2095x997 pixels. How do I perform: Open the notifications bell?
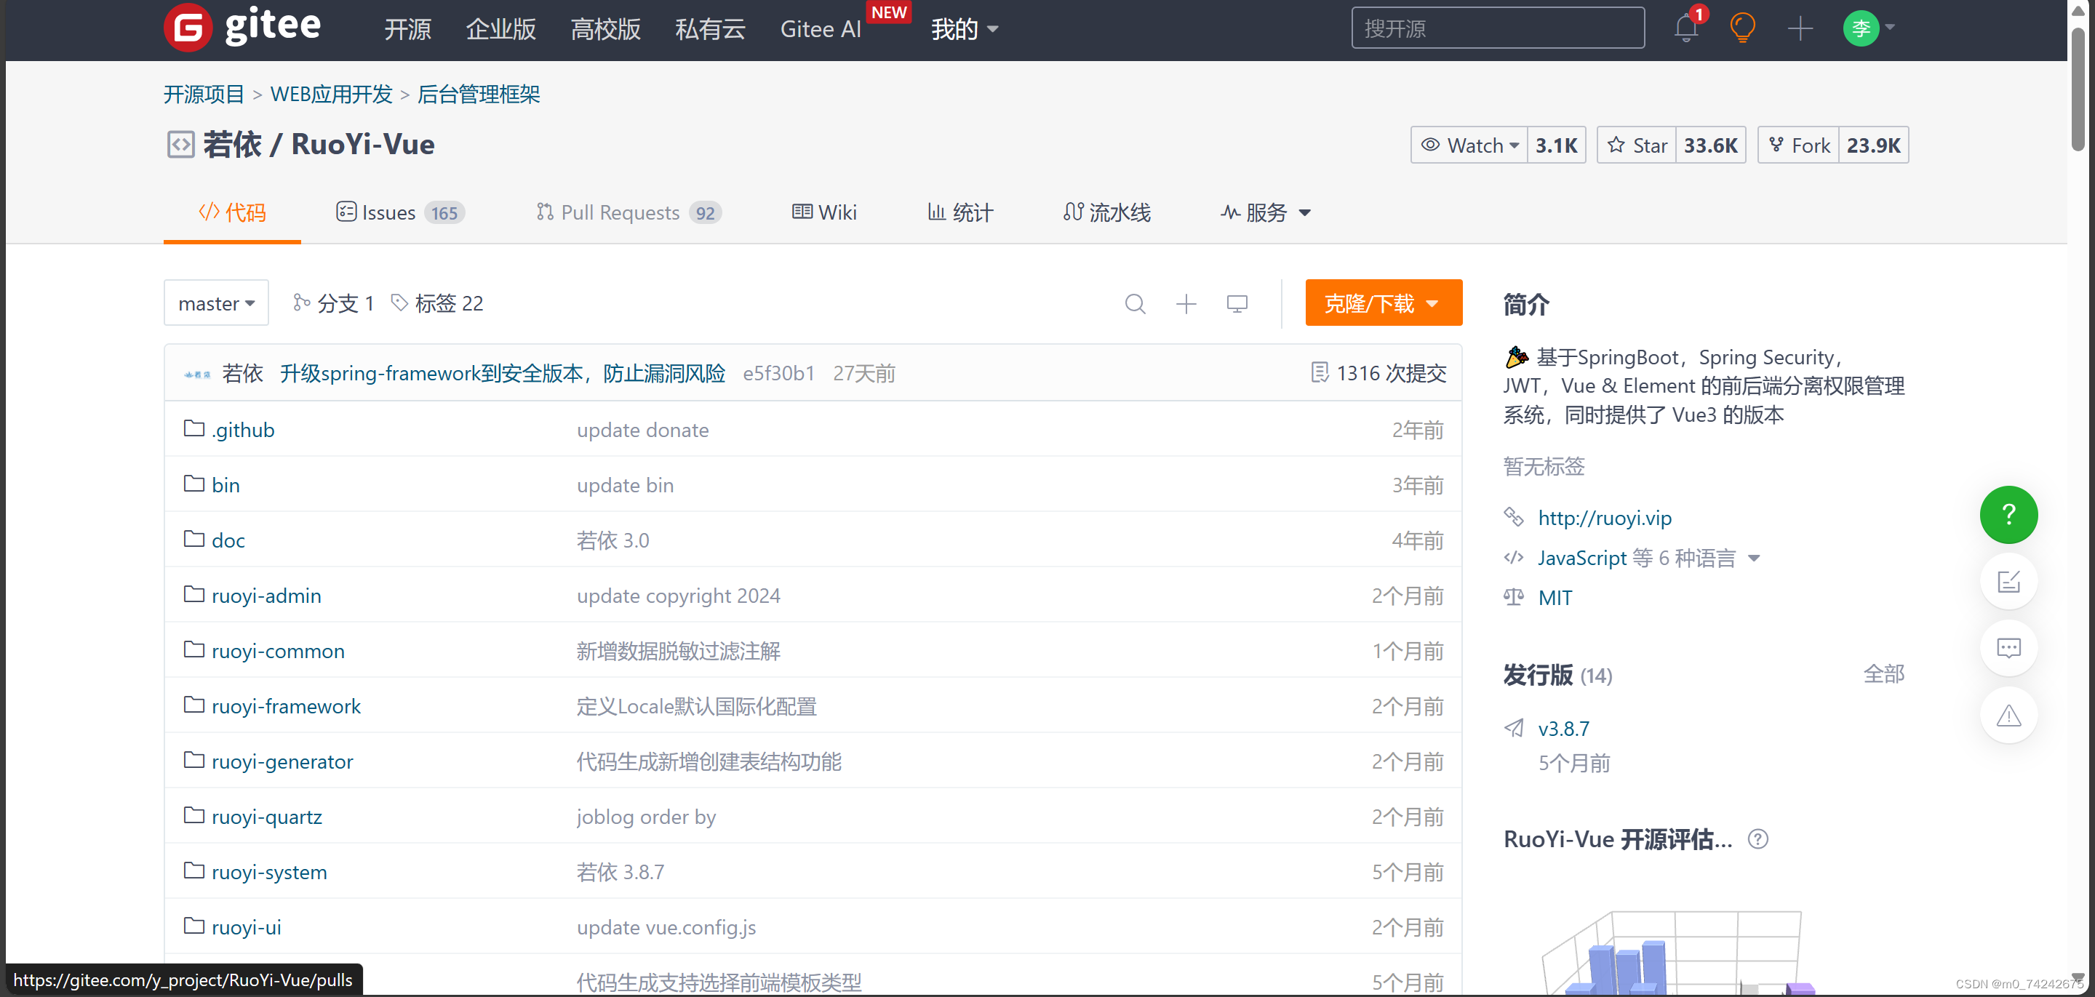click(x=1686, y=28)
